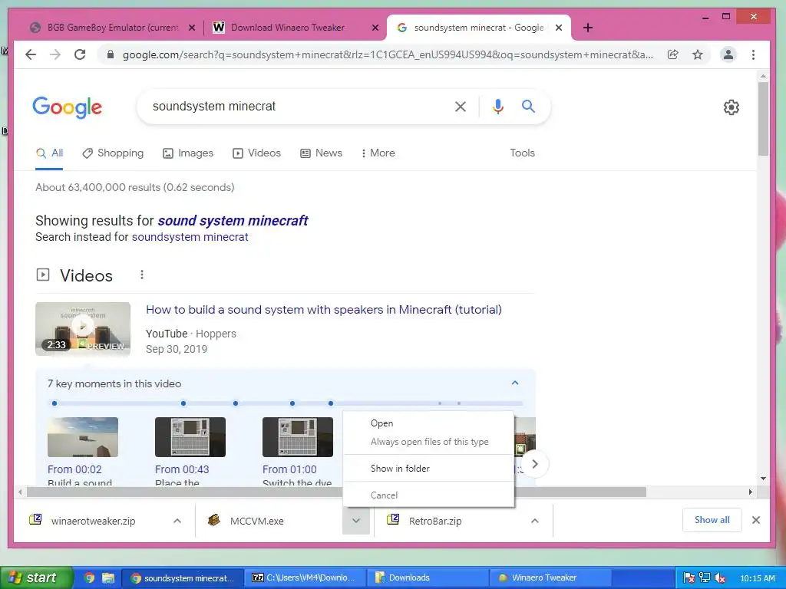Open the Windows start menu
The width and height of the screenshot is (786, 589).
(x=37, y=577)
